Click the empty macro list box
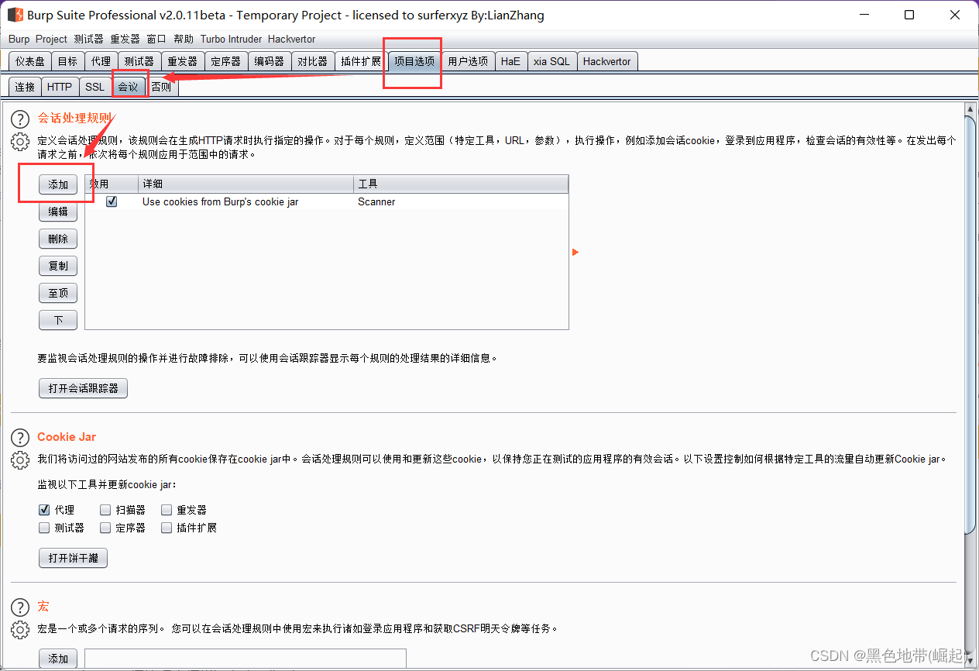 tap(246, 659)
